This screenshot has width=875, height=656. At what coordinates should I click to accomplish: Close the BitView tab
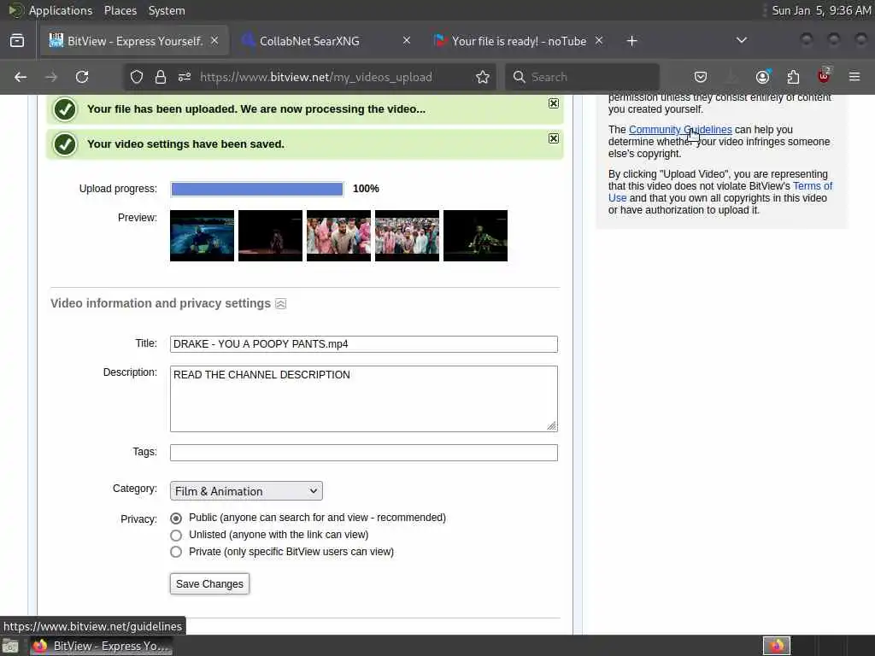(214, 40)
